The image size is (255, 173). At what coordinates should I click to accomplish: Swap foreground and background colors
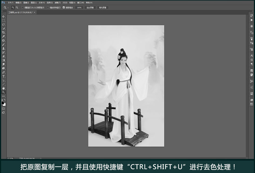coord(5,100)
